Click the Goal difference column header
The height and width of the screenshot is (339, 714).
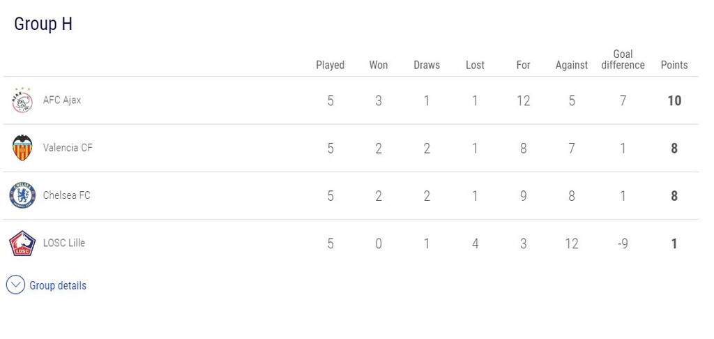coord(623,59)
